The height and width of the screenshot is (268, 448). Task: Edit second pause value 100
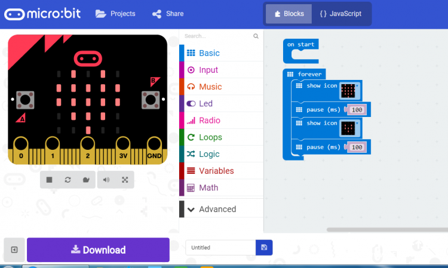[357, 147]
